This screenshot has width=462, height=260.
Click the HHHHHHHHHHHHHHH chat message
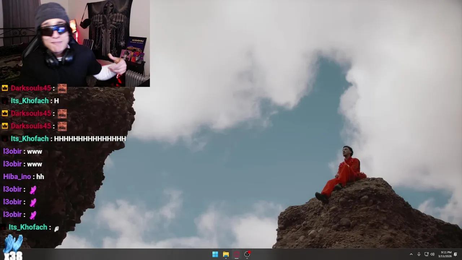(x=90, y=139)
